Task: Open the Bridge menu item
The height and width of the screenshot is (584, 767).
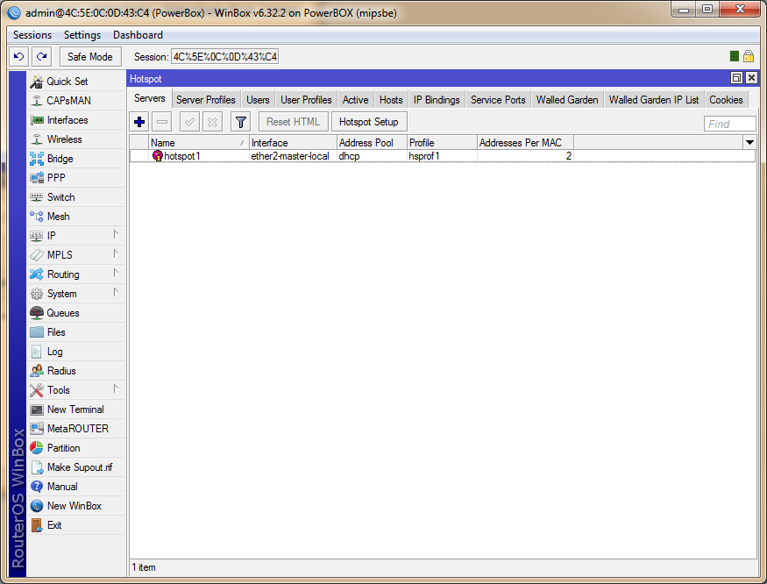Action: pyautogui.click(x=60, y=159)
